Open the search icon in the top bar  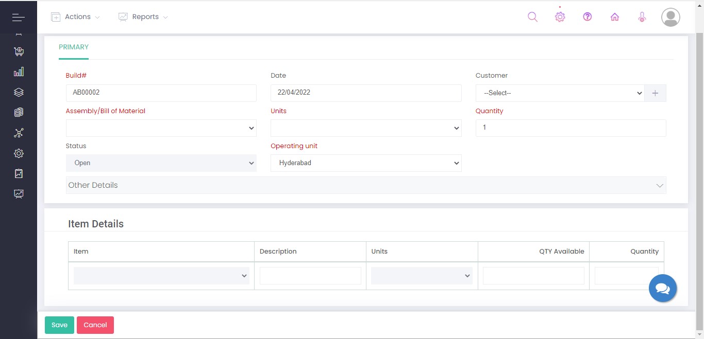tap(532, 16)
